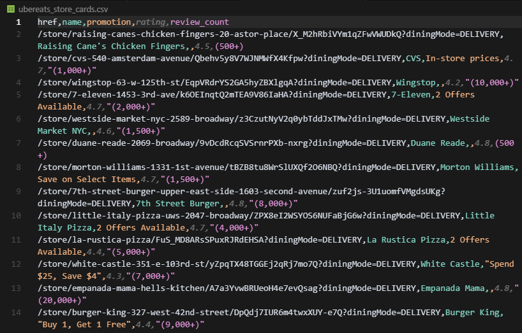Click the (20,000+) review count

[59, 300]
